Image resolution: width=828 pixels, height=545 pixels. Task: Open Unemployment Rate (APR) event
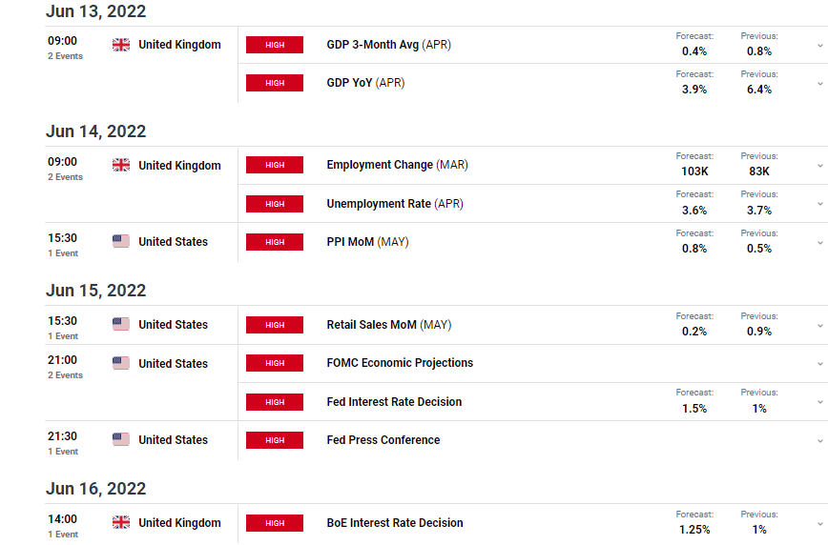pos(395,204)
